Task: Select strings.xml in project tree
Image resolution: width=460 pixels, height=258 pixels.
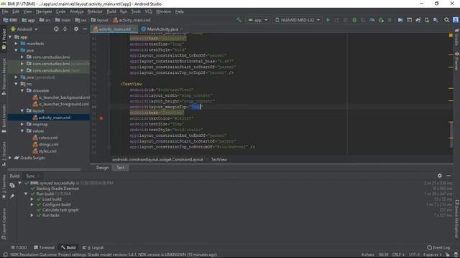Action: pyautogui.click(x=48, y=145)
